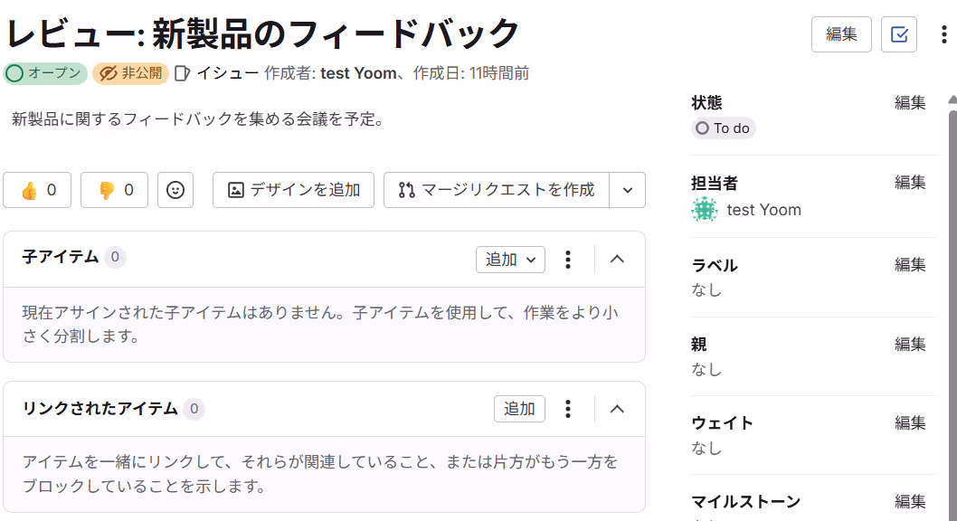Click the description text about 新製品
Viewport: 957px width, 521px height.
pyautogui.click(x=198, y=119)
